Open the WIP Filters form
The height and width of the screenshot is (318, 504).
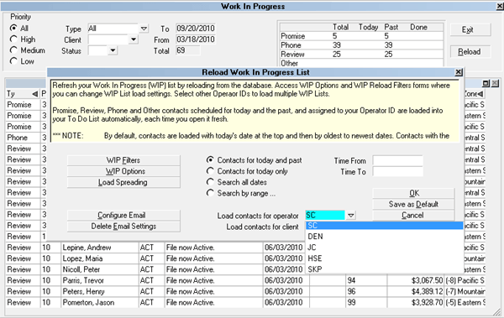(x=123, y=160)
